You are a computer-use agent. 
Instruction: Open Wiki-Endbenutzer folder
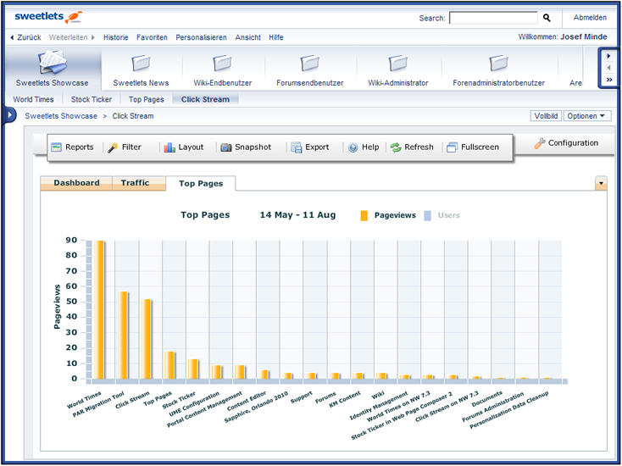point(222,64)
